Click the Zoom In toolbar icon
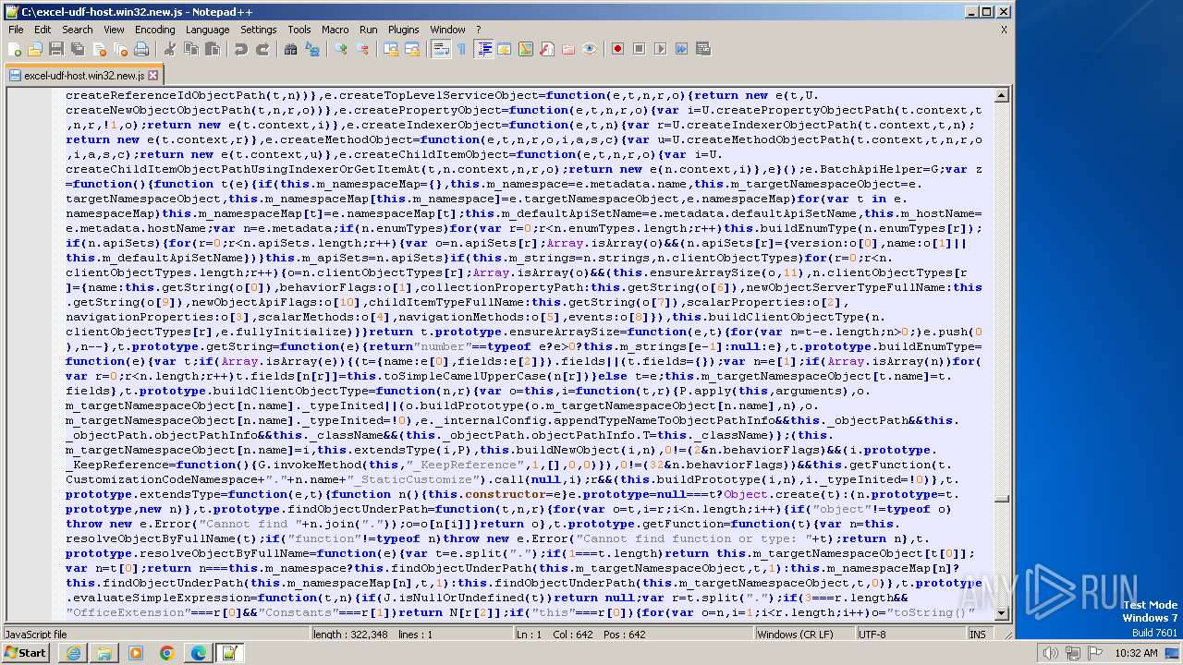The image size is (1183, 665). (341, 49)
